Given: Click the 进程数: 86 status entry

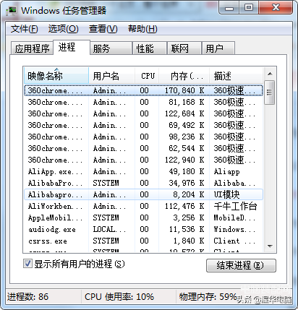Looking at the screenshot, I should [x=27, y=296].
